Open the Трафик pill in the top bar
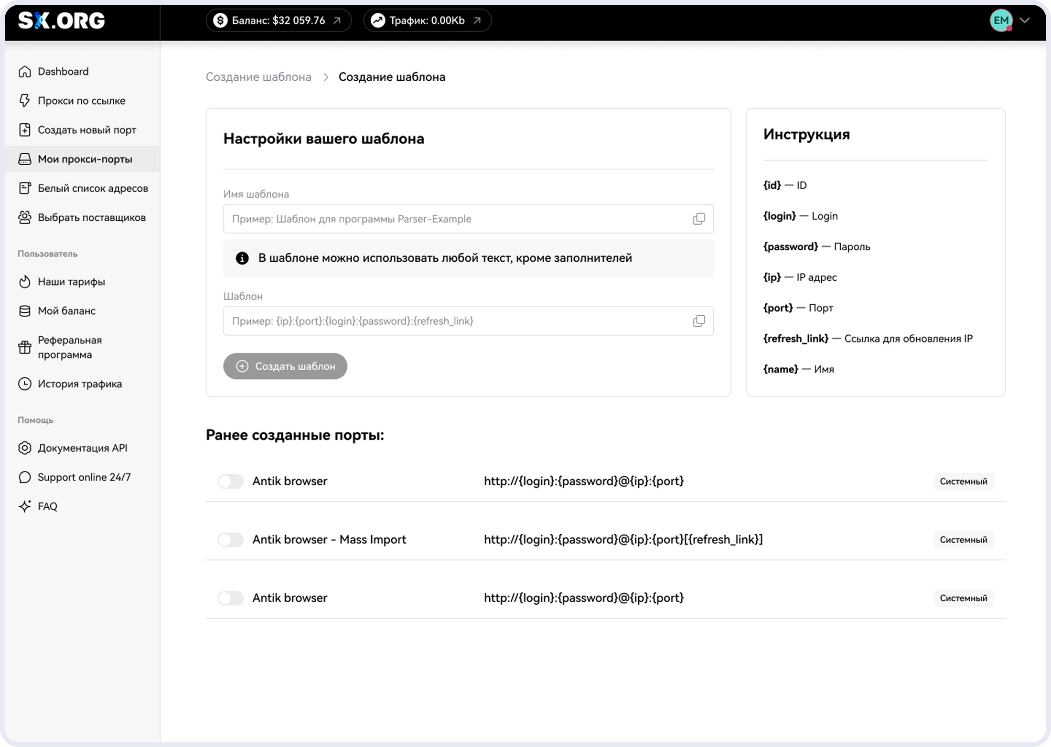 coord(427,21)
